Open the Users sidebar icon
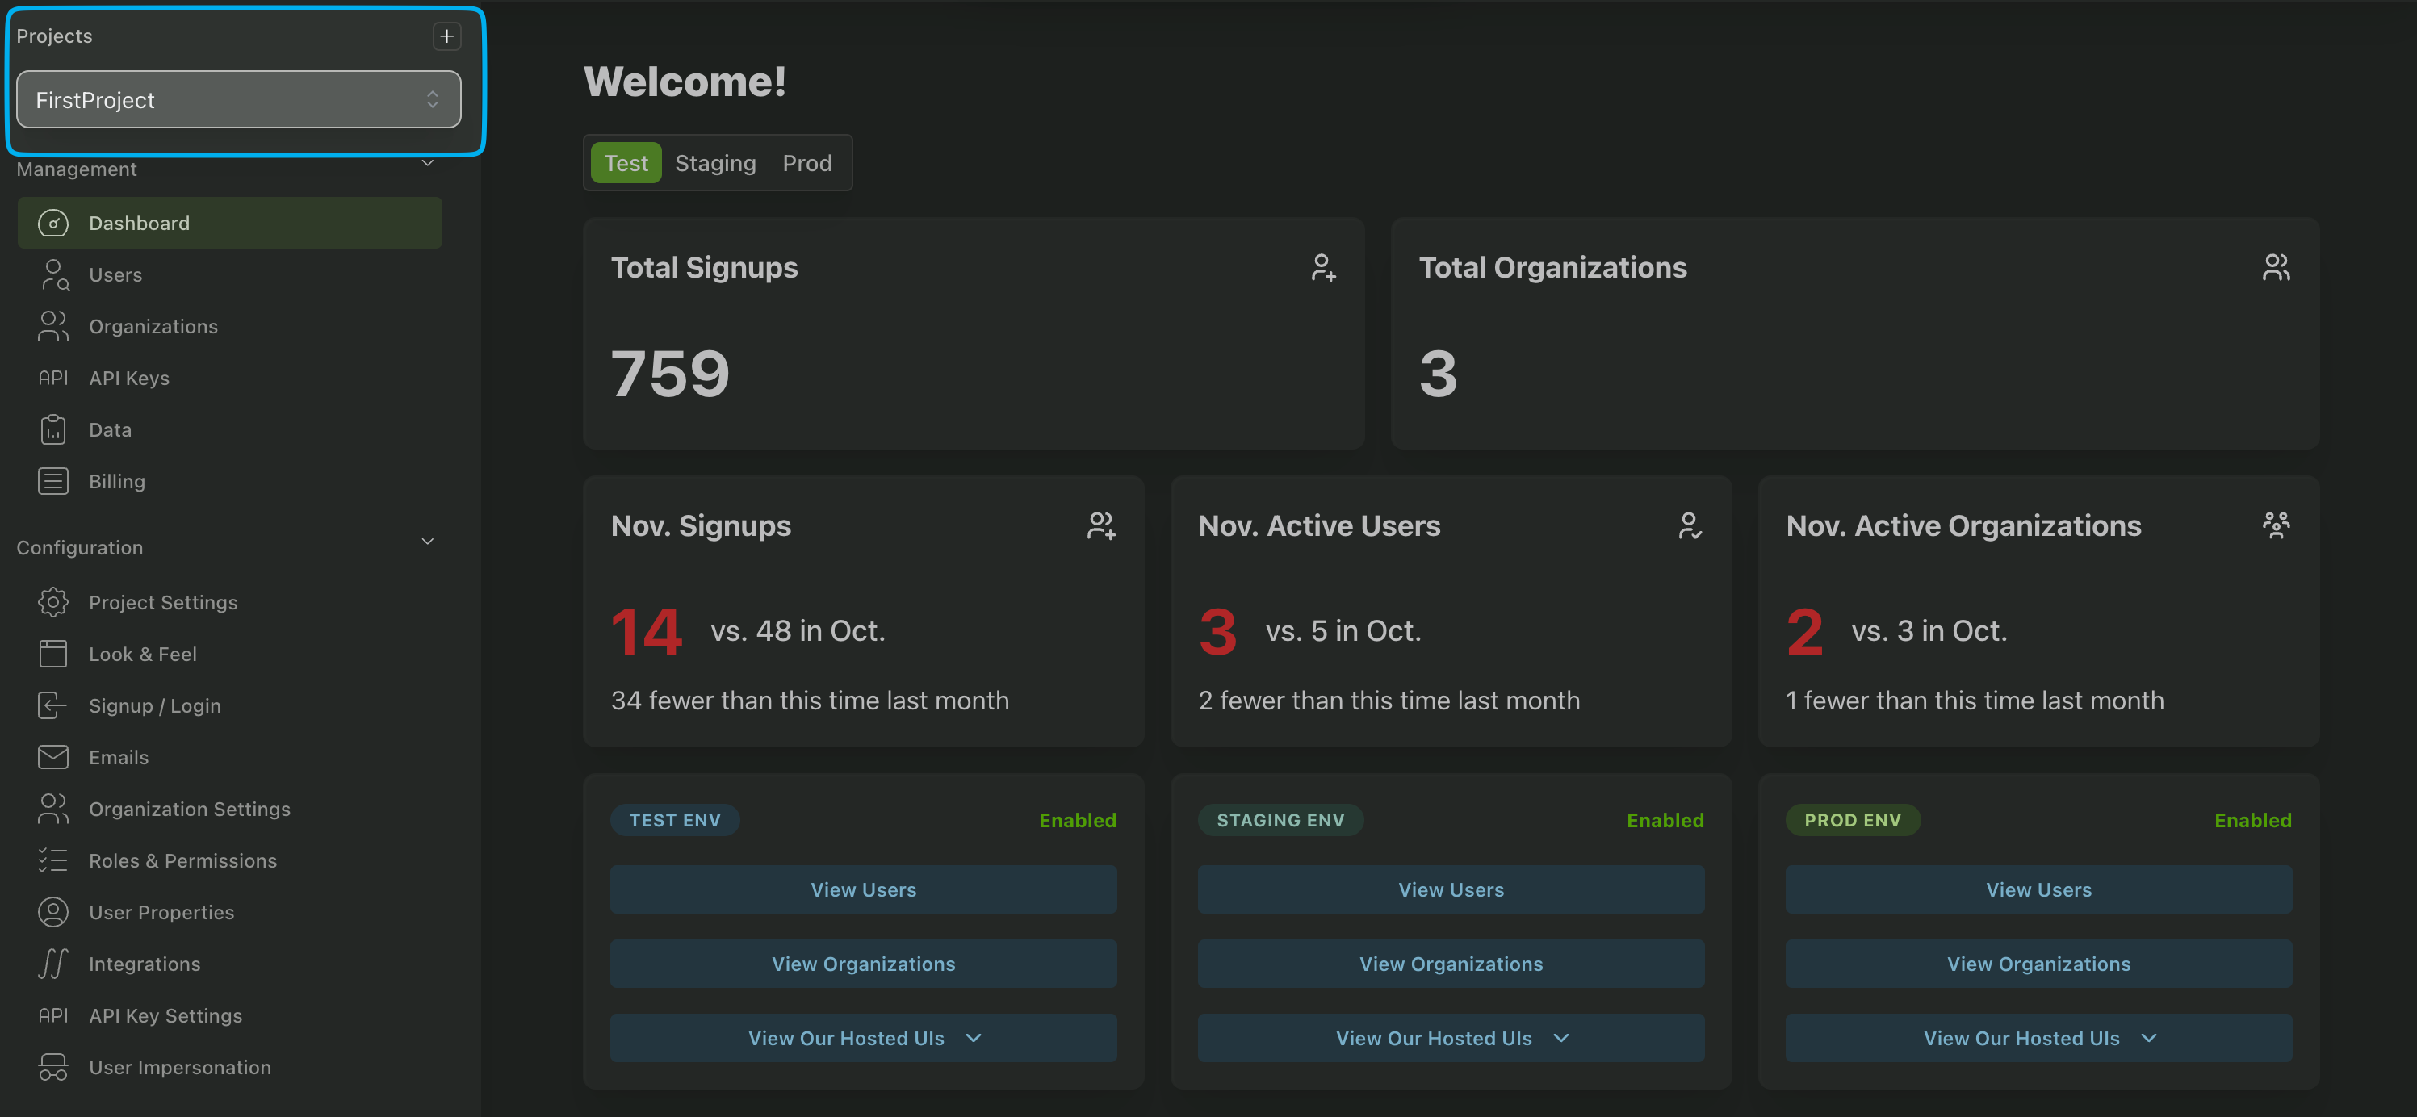 pyautogui.click(x=53, y=274)
